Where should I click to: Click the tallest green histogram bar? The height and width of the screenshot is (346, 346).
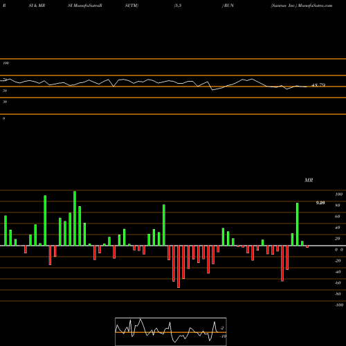click(75, 218)
